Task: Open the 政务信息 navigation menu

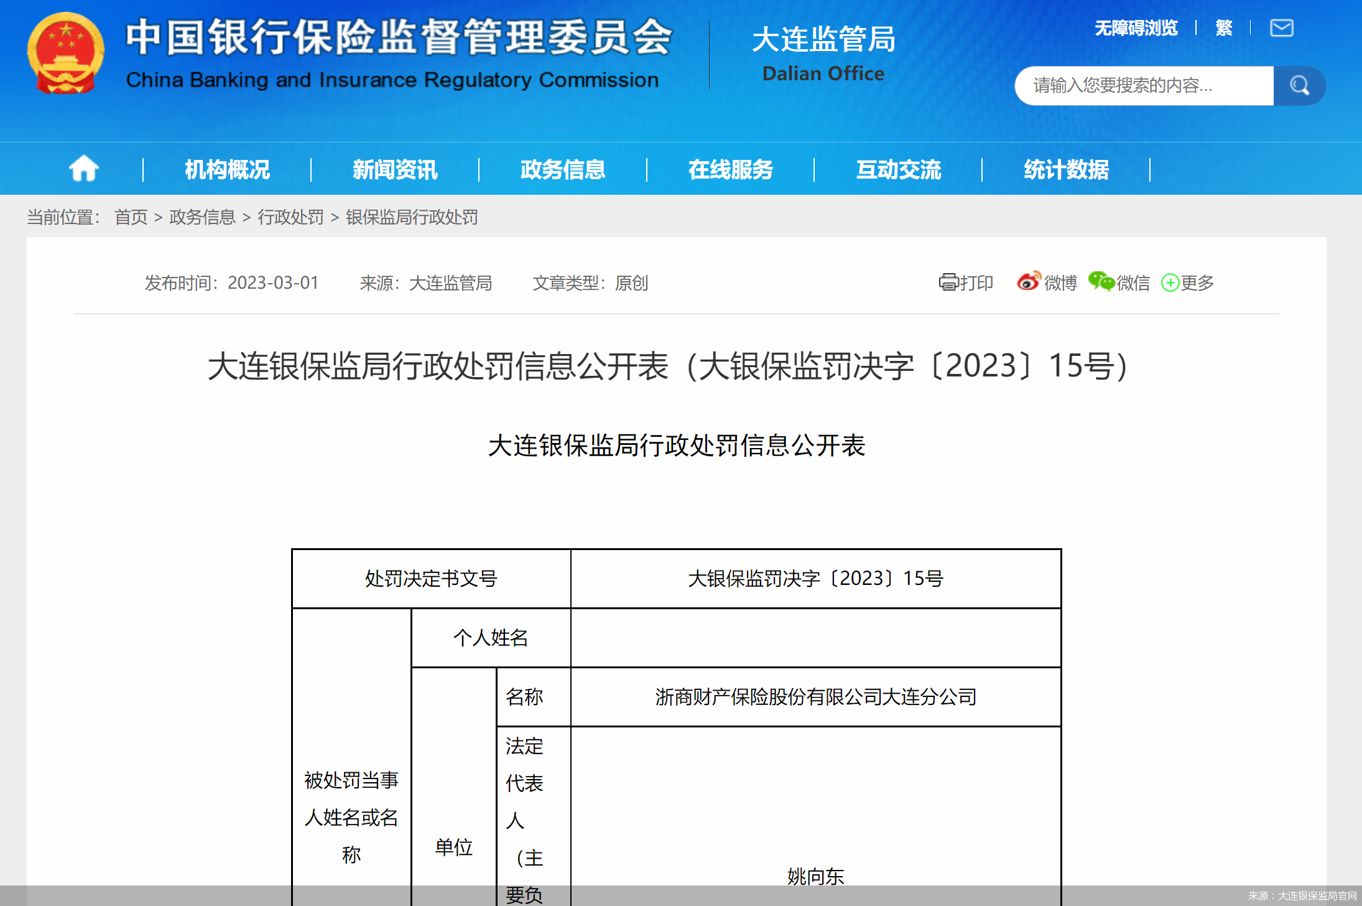Action: 562,168
